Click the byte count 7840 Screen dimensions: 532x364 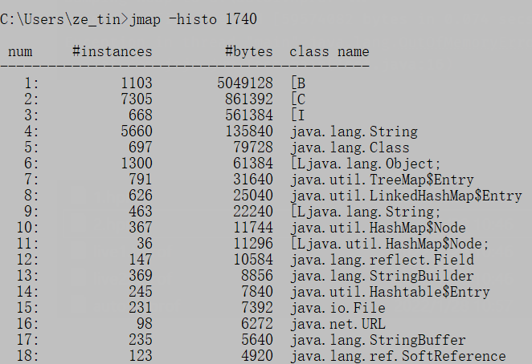click(257, 291)
